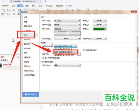
Task: Select 信任中心 in options sidebar
Action: point(27,66)
